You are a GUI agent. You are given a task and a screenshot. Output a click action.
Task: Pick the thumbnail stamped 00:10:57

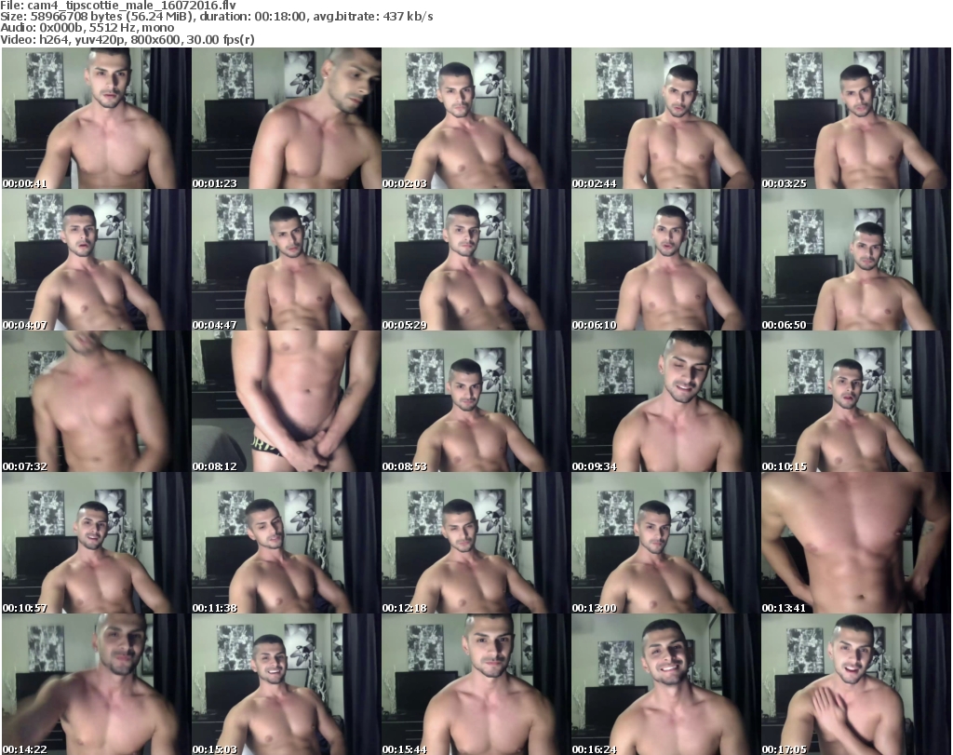point(96,543)
